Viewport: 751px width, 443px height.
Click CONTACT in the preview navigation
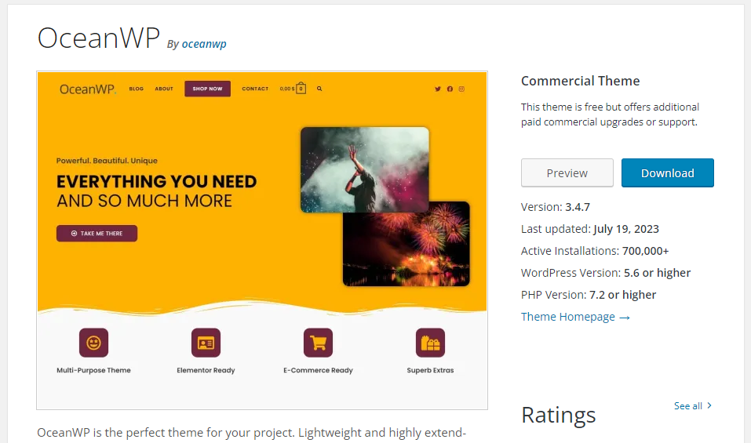coord(255,89)
